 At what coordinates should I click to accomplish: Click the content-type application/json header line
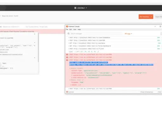point(84,71)
